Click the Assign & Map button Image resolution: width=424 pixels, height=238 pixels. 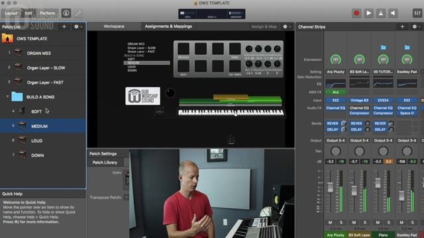[x=264, y=26]
